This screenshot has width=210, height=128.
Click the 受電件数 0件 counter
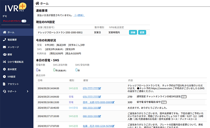[x=38, y=70]
